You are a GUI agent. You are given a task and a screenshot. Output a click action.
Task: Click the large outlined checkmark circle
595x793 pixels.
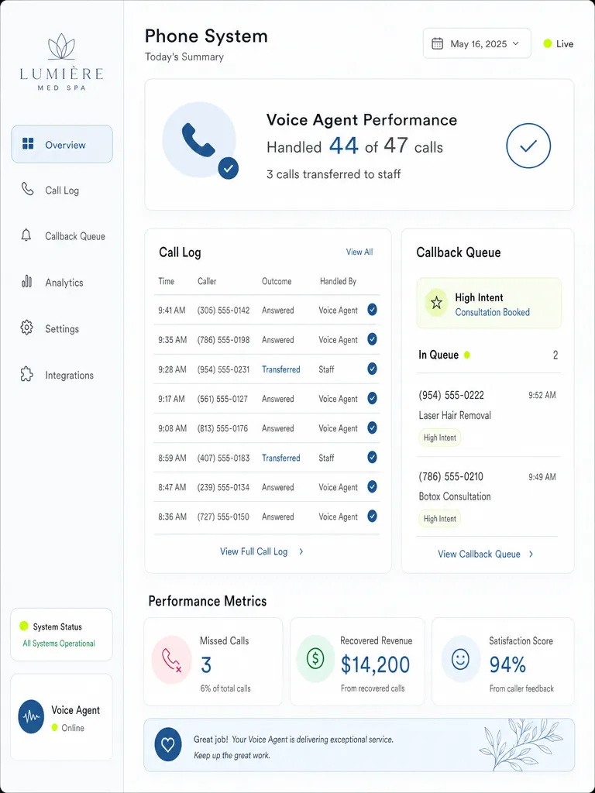(528, 146)
